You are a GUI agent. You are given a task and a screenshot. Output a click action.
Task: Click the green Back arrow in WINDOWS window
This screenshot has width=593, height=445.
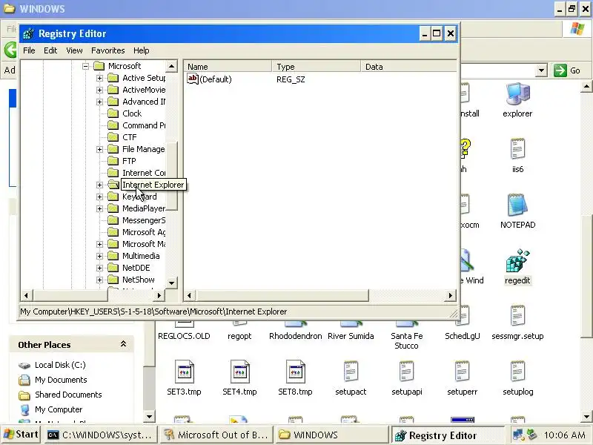point(10,50)
